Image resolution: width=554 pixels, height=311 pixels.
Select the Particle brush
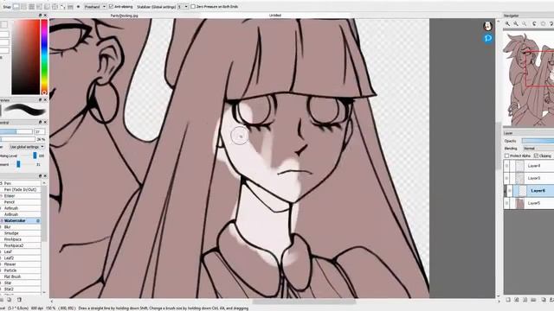tap(21, 270)
